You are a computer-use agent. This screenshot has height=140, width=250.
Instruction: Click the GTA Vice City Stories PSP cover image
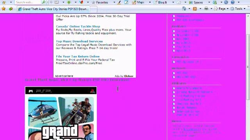61,113
